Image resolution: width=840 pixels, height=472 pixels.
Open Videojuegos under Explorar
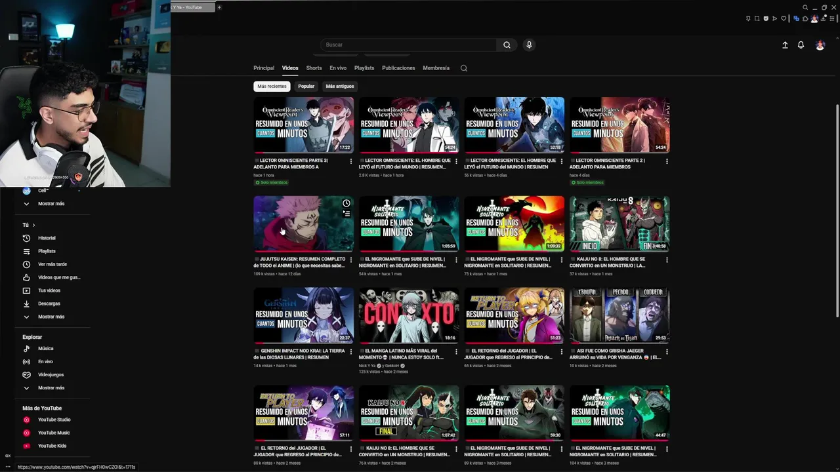pos(51,375)
